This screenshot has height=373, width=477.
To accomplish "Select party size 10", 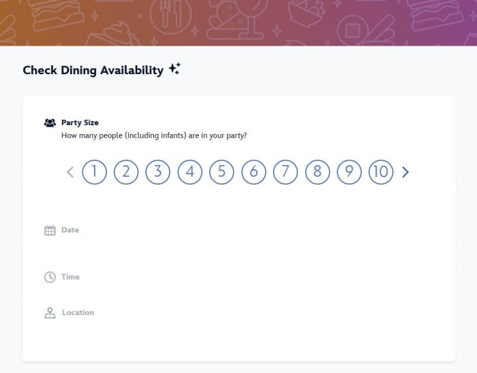I will pos(381,172).
